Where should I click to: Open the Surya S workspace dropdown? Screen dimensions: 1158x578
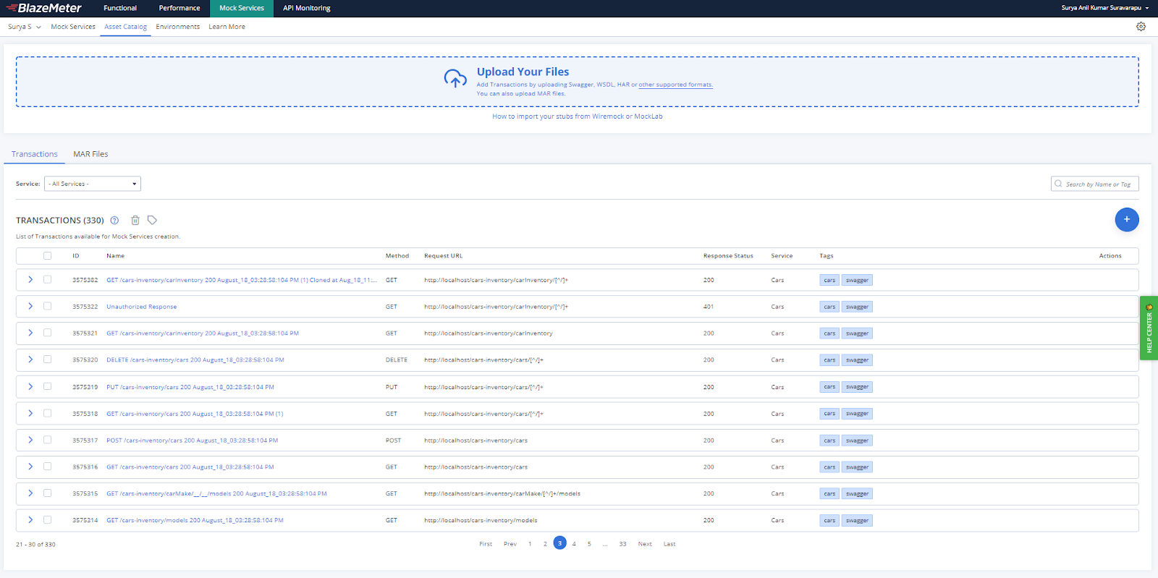point(25,27)
